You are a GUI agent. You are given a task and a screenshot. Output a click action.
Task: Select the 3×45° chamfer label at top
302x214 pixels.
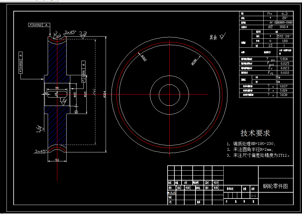(x=70, y=32)
